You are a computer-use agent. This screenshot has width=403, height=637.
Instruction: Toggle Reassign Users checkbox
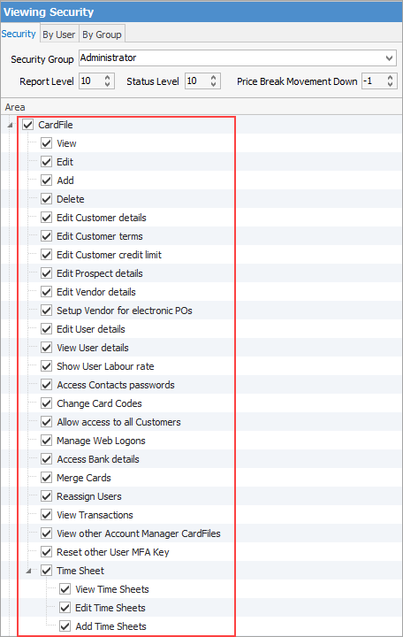pos(46,496)
